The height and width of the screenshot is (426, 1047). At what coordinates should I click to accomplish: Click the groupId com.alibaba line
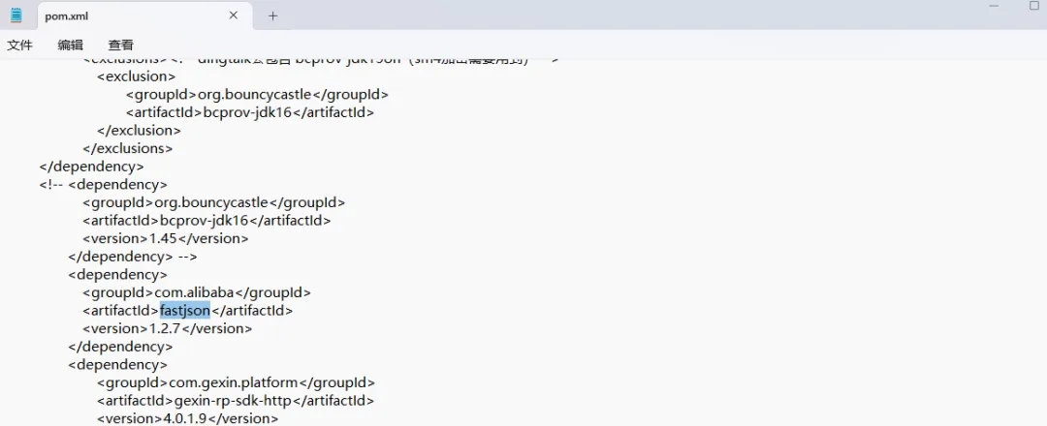[197, 292]
